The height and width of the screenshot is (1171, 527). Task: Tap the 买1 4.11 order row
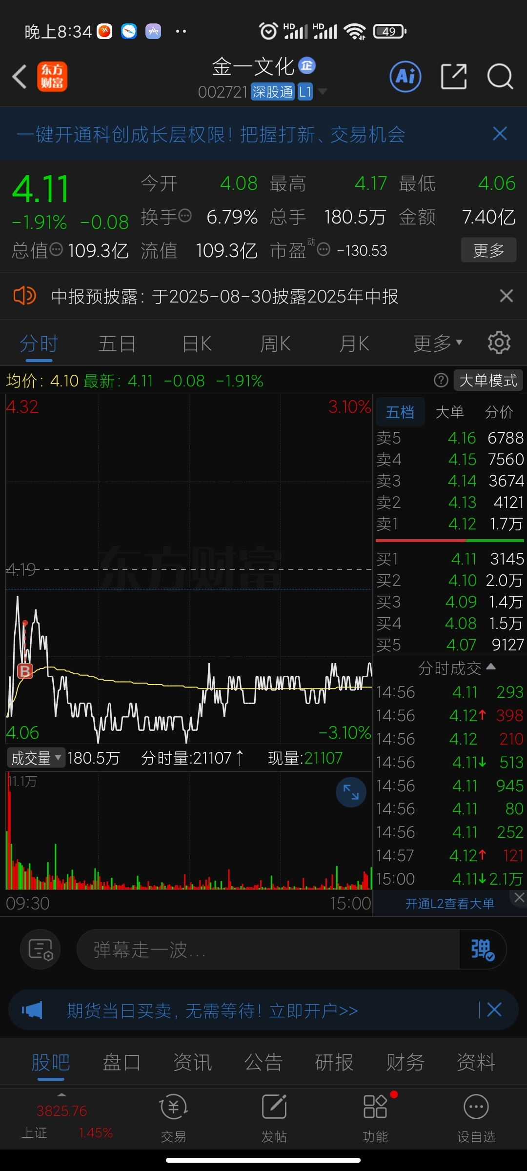pyautogui.click(x=450, y=559)
